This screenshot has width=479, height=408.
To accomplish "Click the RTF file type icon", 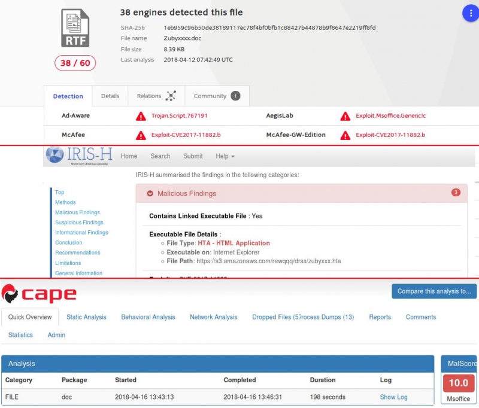I will click(x=75, y=28).
